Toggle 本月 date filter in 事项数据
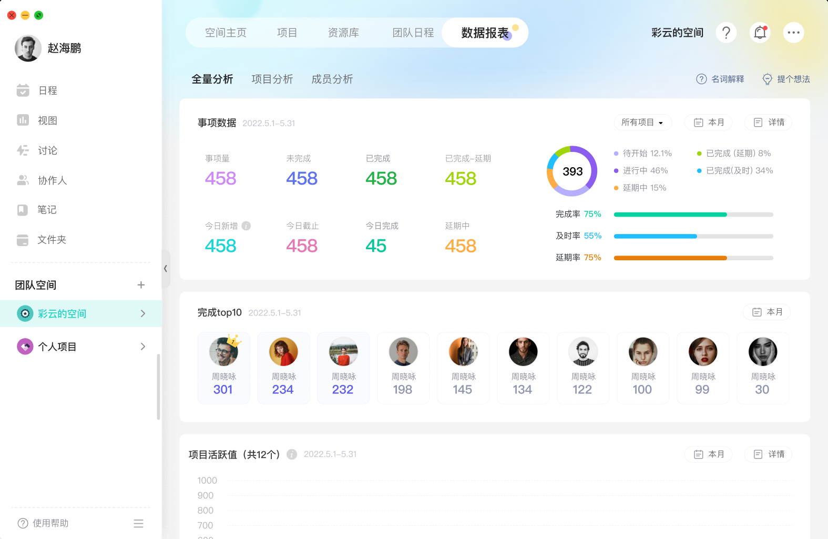This screenshot has width=828, height=539. point(709,123)
